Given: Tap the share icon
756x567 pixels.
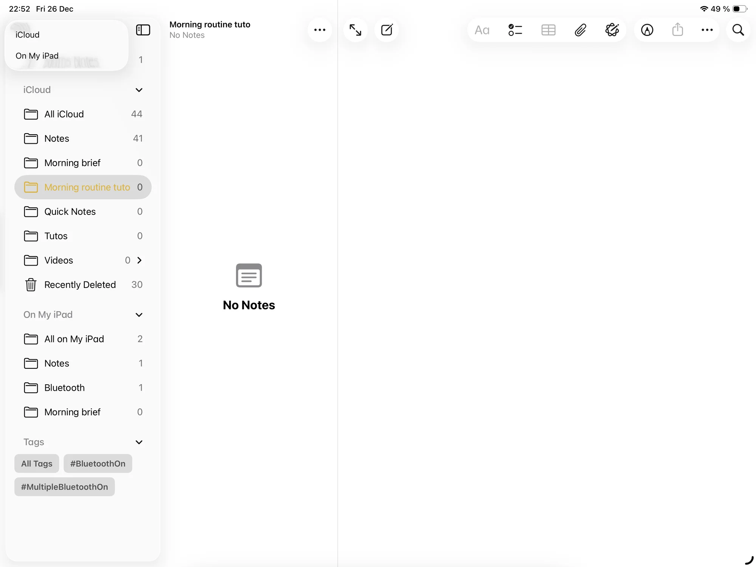Looking at the screenshot, I should [x=677, y=30].
